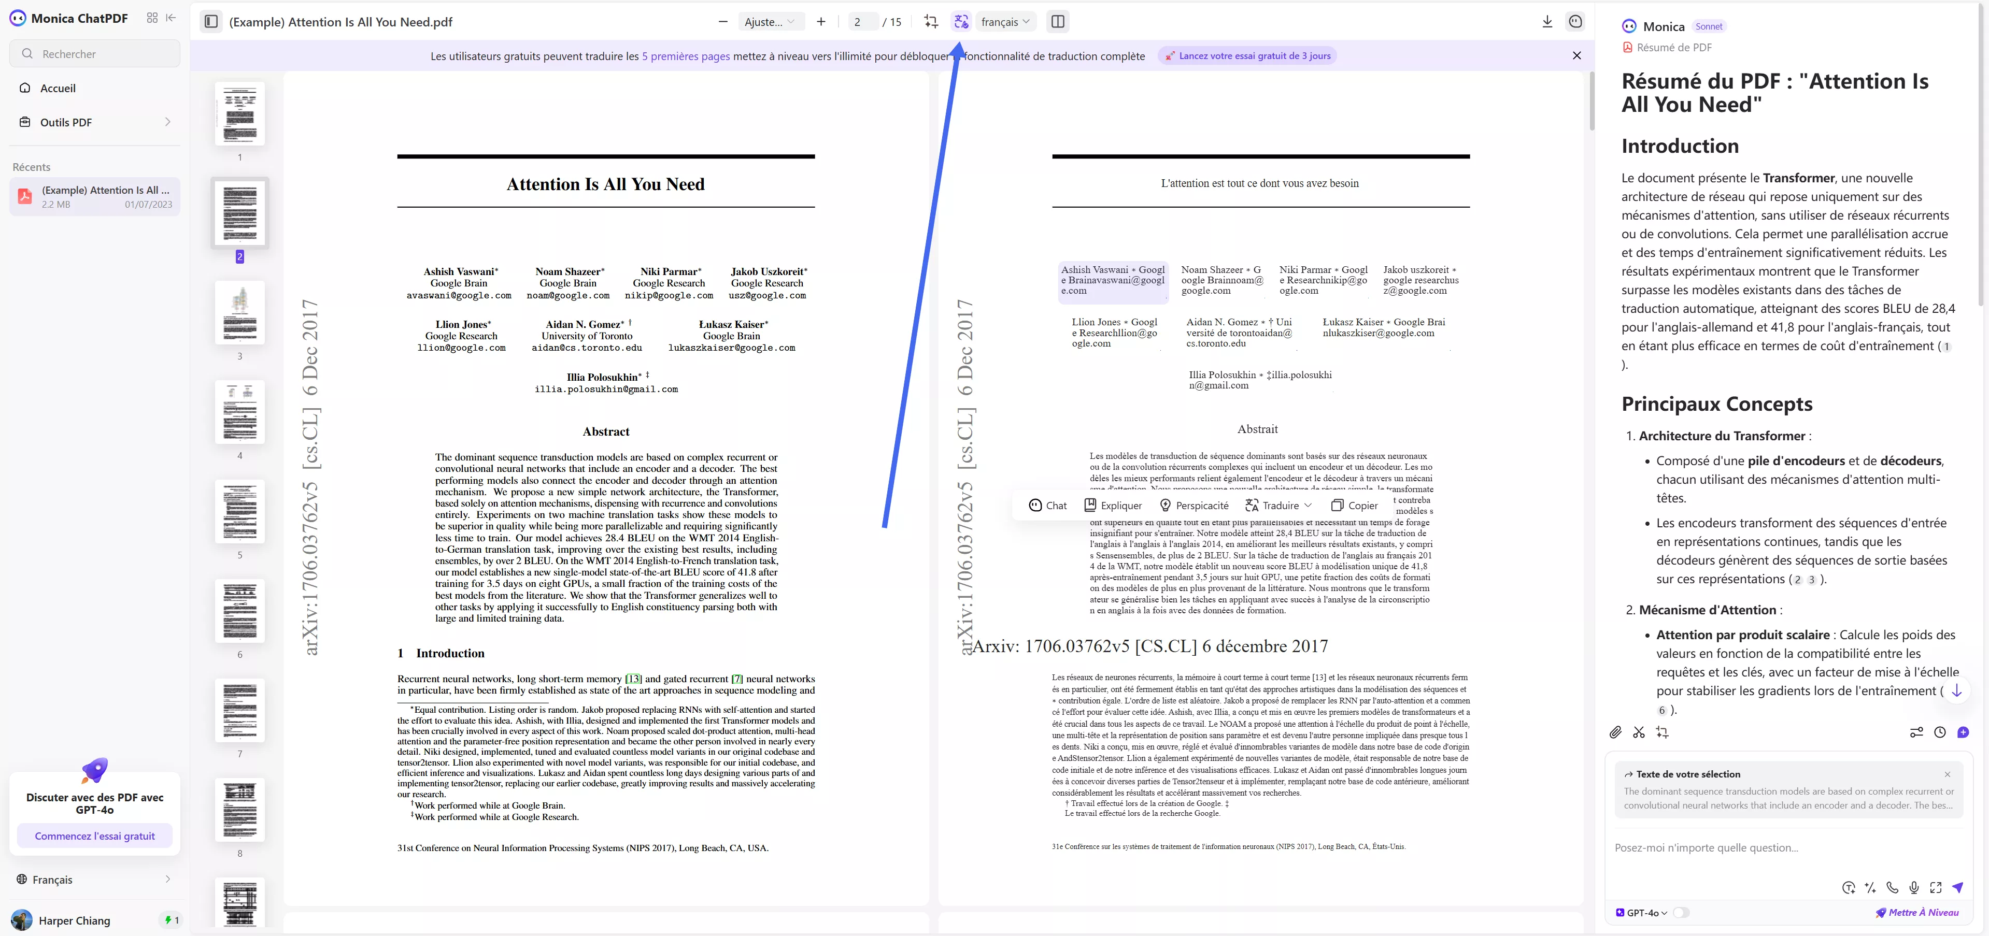Close the free translation banner
1989x936 pixels.
tap(1576, 55)
